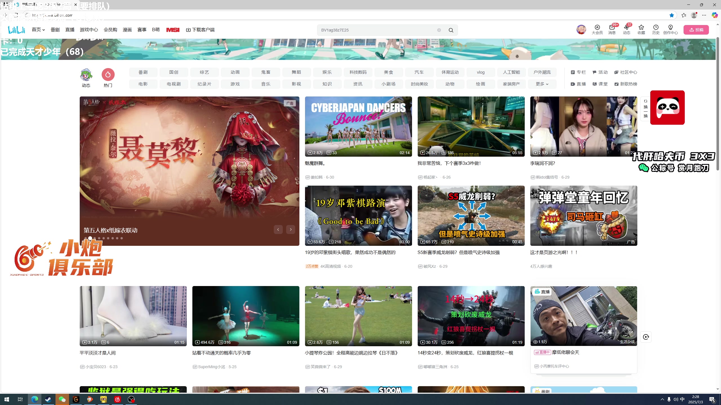721x405 pixels.
Task: Open the 游戏中心 header menu item
Action: (89, 30)
